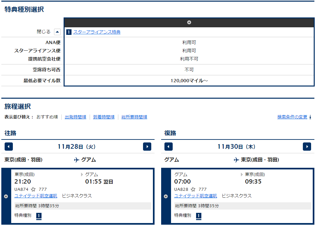Image resolution: width=319 pixels, height=226 pixels.
Task: Click Star Alliance logo icon next to UA874
Action: pos(33,189)
